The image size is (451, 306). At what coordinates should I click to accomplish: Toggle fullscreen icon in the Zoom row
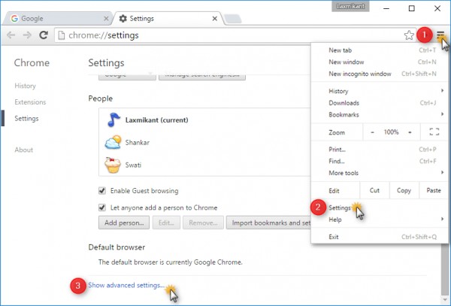coord(434,132)
